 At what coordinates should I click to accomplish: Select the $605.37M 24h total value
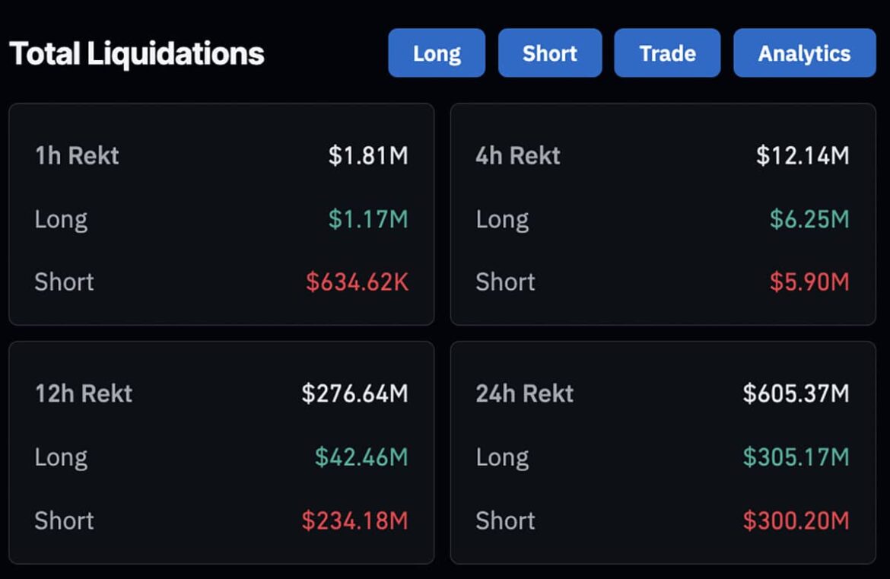(x=796, y=393)
